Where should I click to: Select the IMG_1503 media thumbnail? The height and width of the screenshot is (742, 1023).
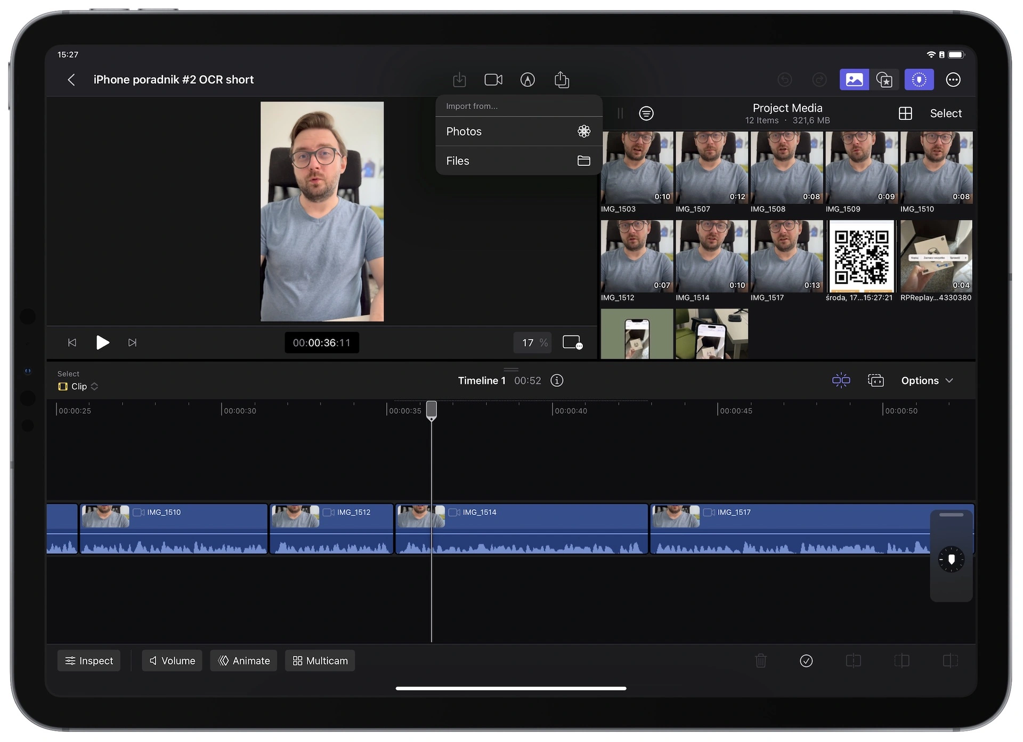click(x=637, y=168)
